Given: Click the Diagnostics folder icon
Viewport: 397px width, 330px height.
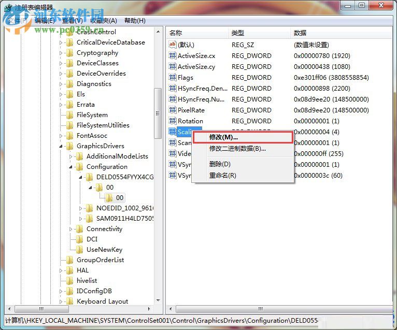Looking at the screenshot, I should [x=70, y=84].
